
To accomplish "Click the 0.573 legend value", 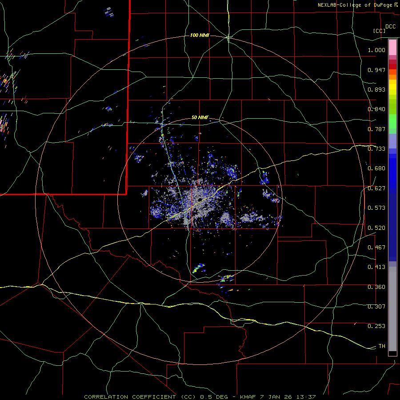I will pyautogui.click(x=376, y=208).
